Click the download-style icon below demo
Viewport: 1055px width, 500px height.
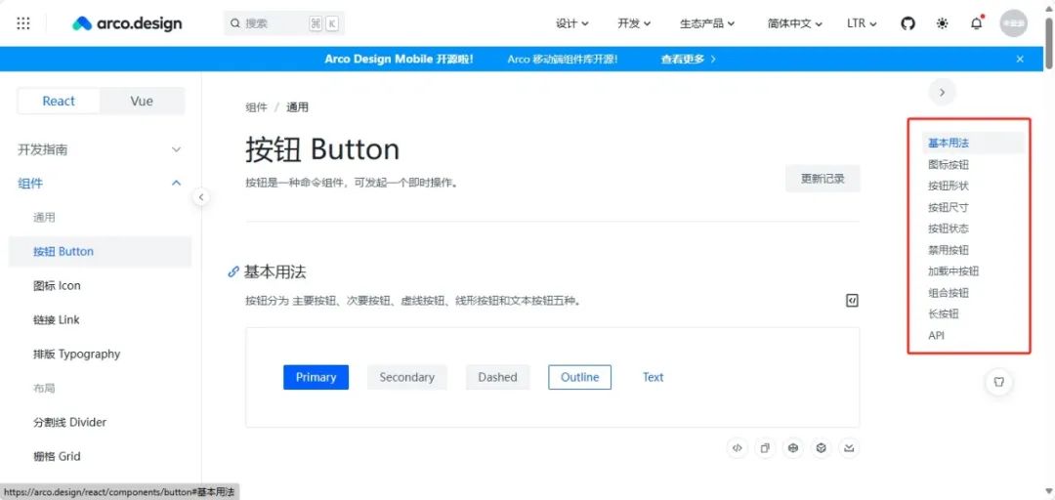[x=849, y=447]
